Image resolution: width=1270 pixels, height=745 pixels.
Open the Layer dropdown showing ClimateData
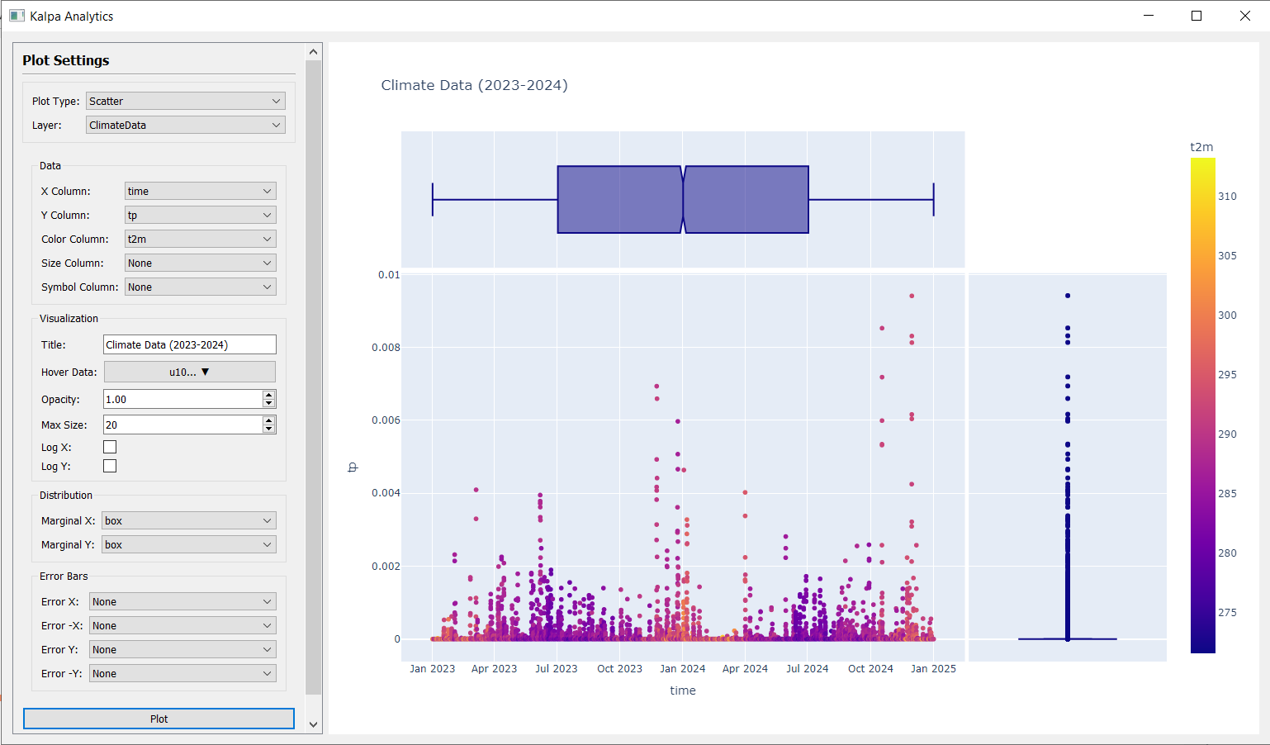pos(185,125)
